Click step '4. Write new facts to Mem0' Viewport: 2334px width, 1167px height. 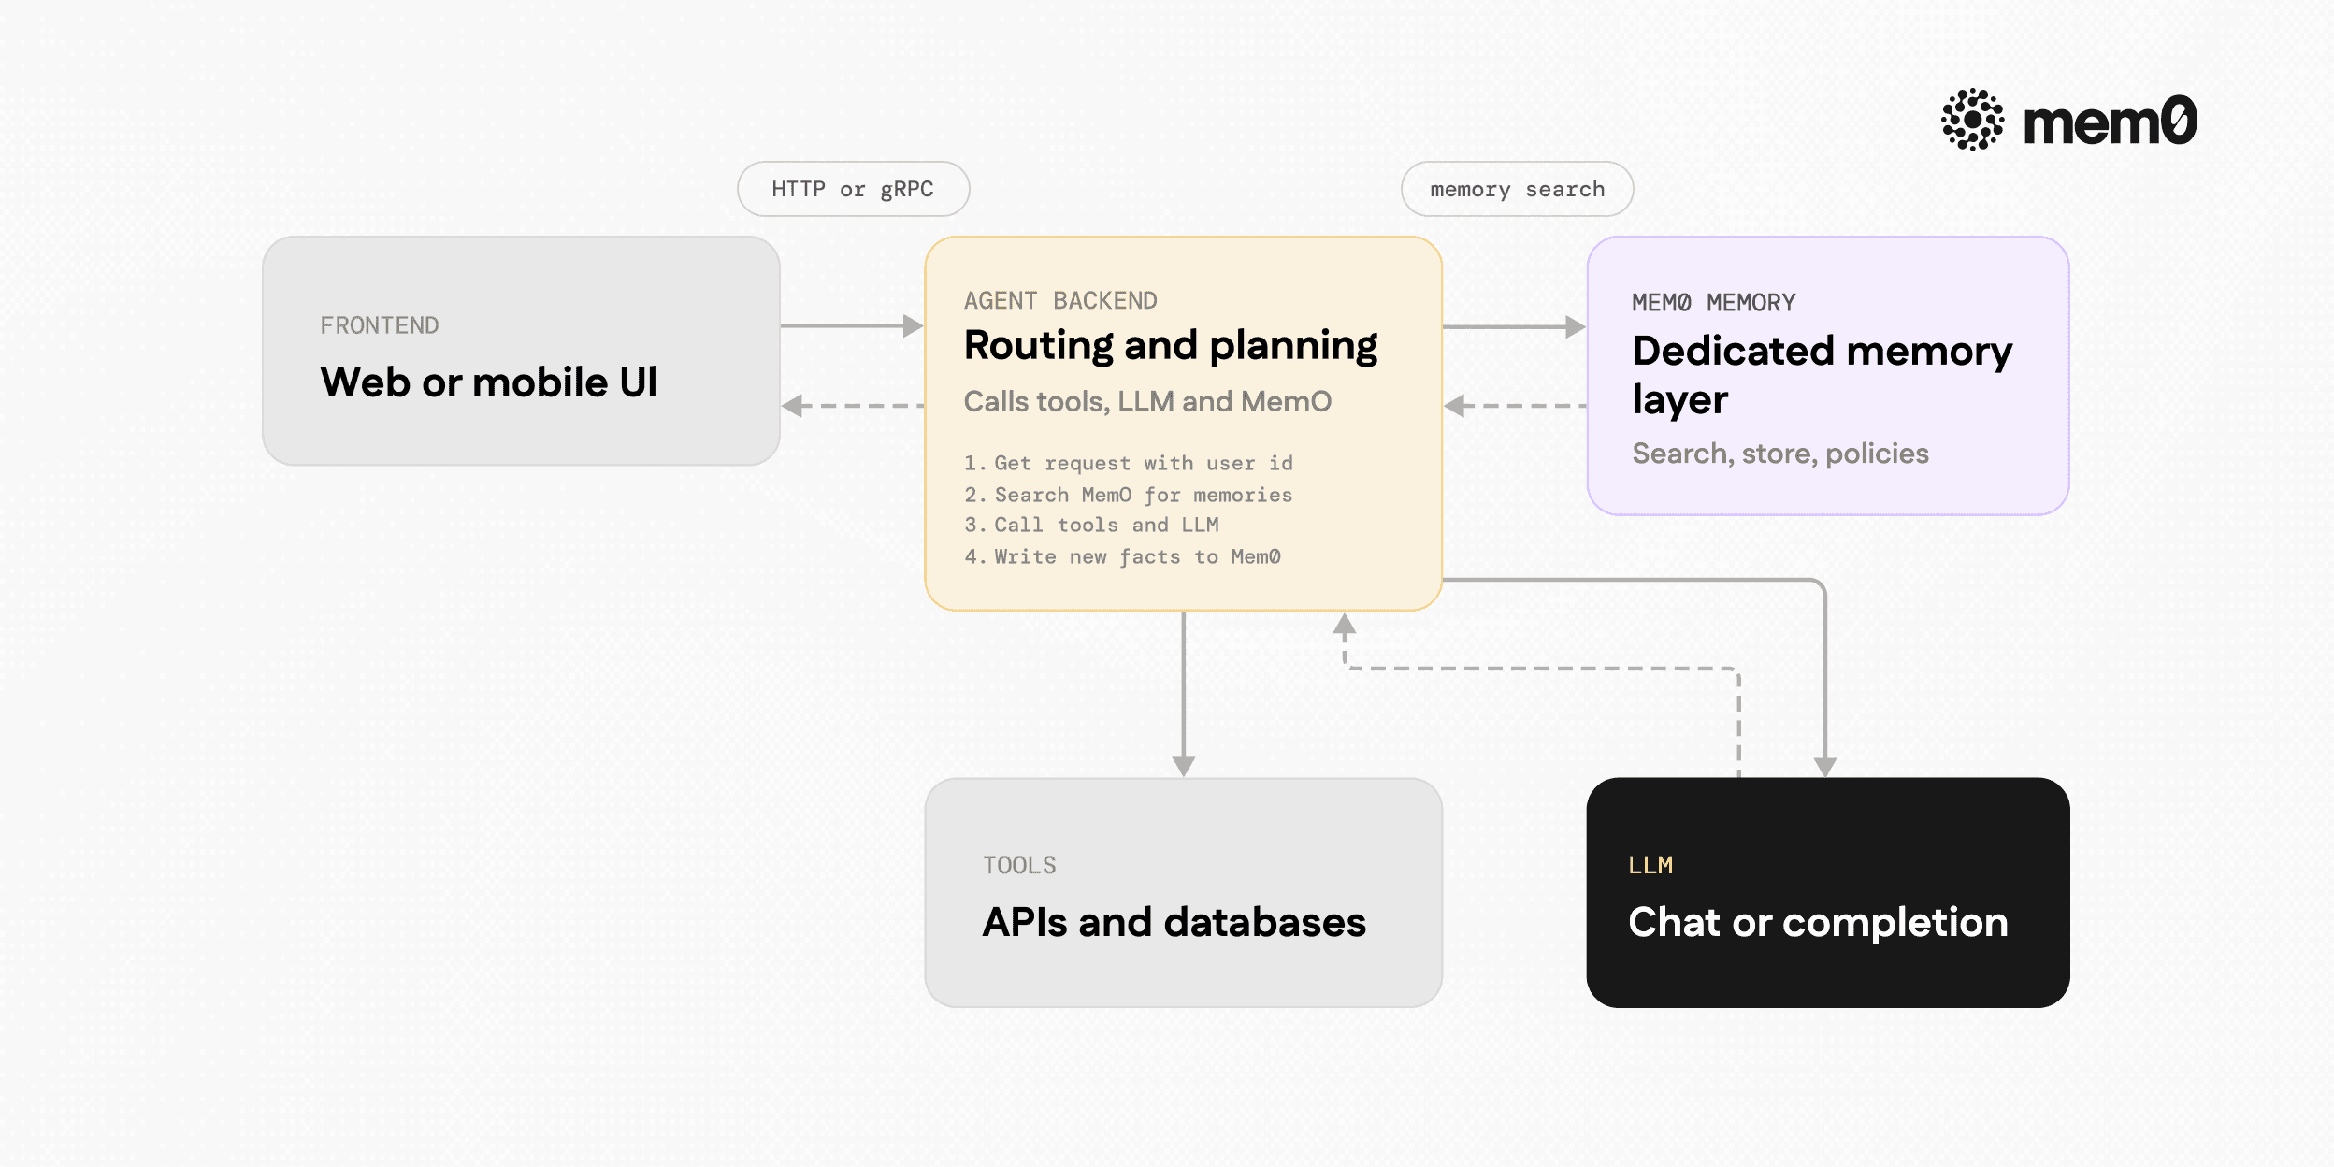tap(1122, 556)
